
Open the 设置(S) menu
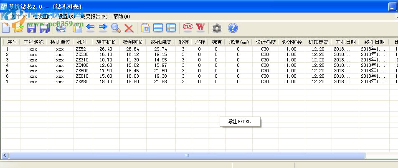[66, 17]
